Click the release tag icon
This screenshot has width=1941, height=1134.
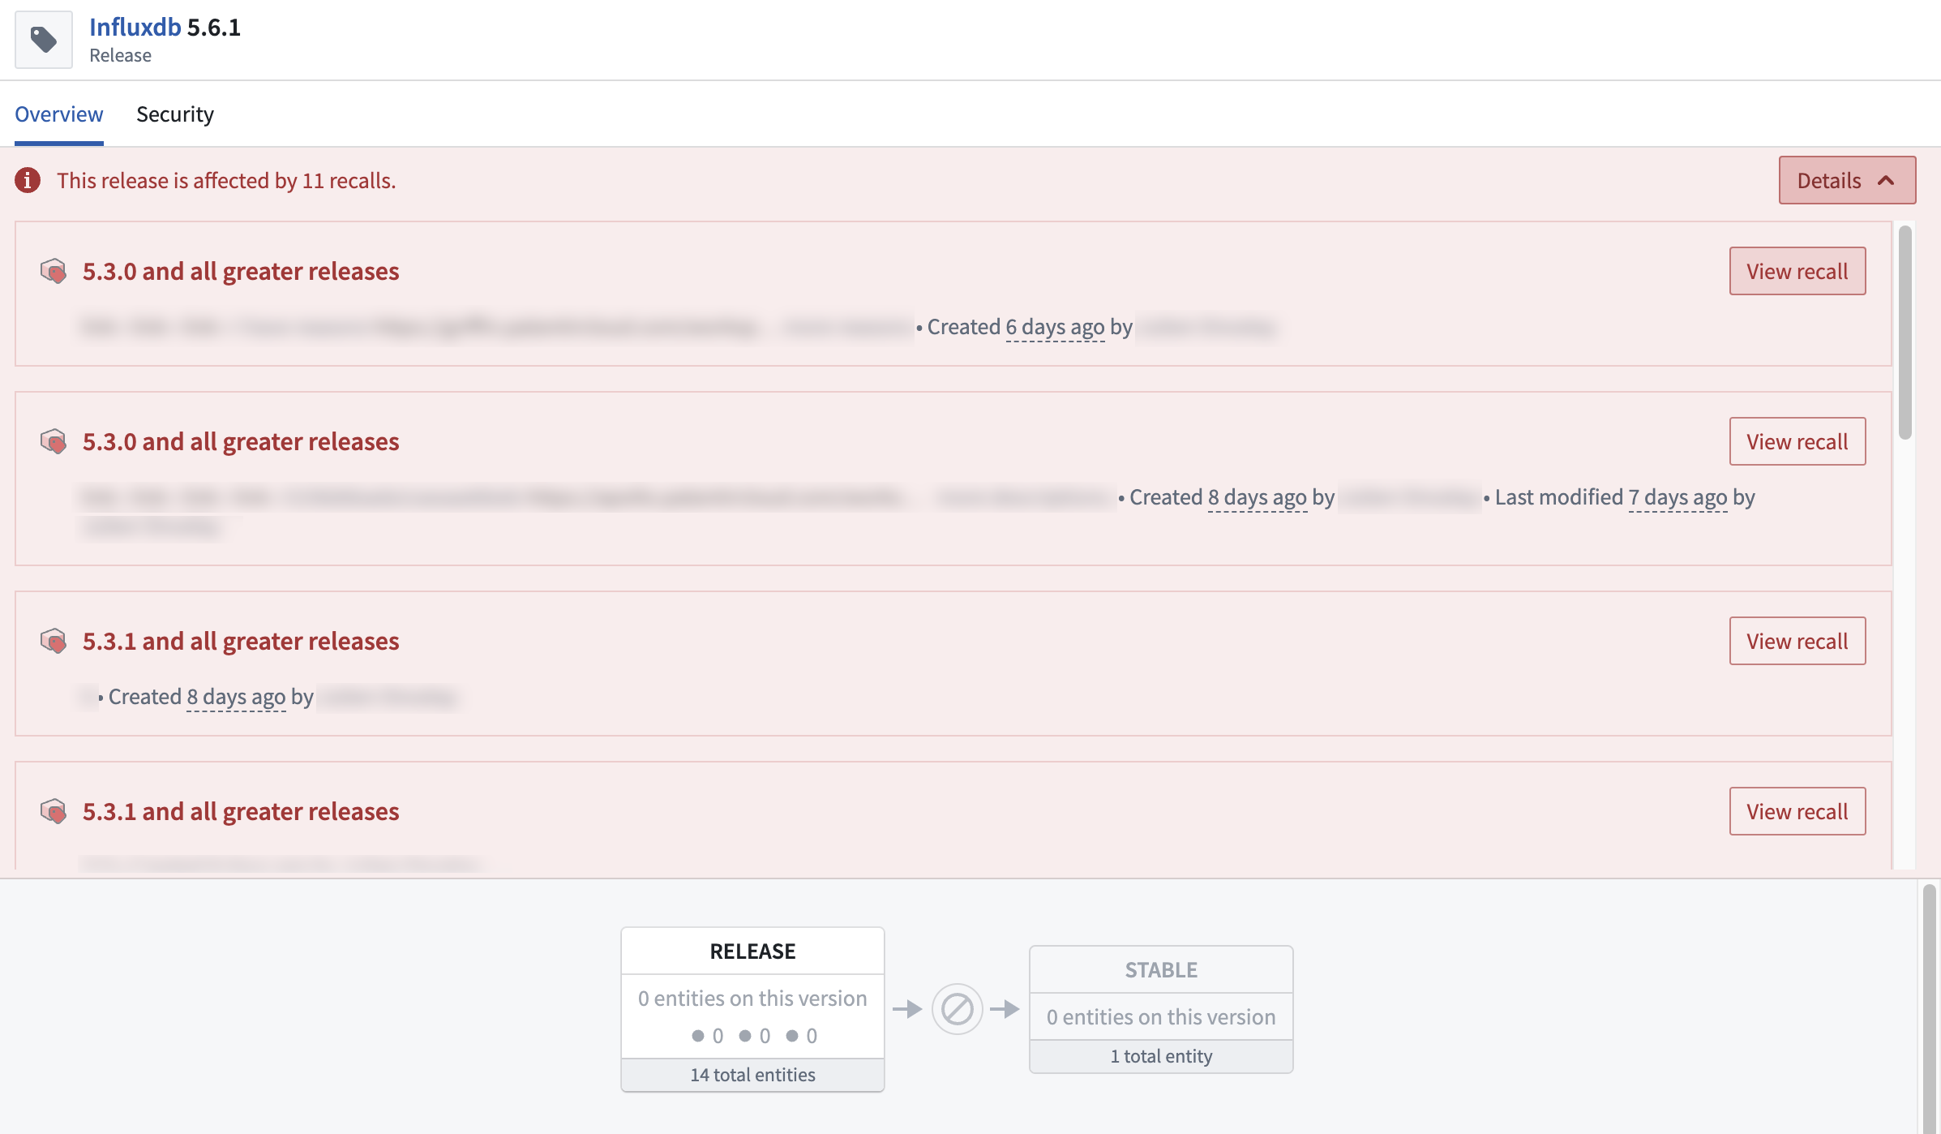(x=44, y=40)
